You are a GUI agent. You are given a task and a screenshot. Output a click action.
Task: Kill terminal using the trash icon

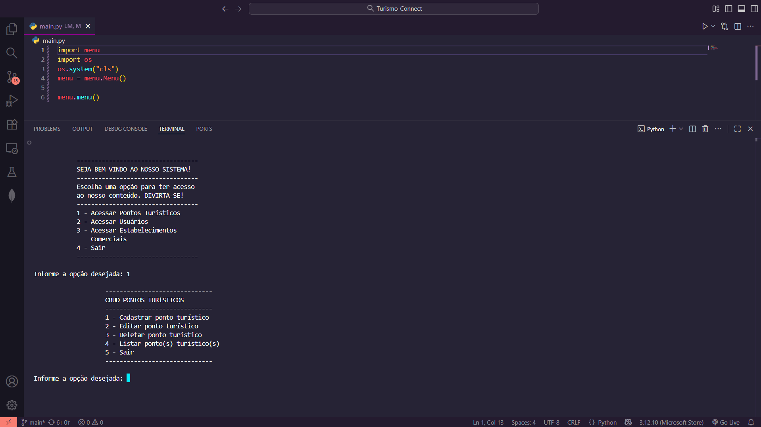[705, 129]
